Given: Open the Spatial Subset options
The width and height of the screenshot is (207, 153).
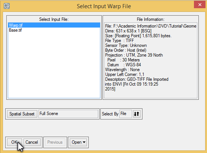Looking at the screenshot, I should (x=22, y=114).
